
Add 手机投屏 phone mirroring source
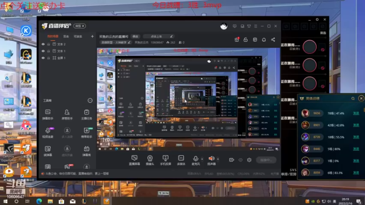coord(166,160)
